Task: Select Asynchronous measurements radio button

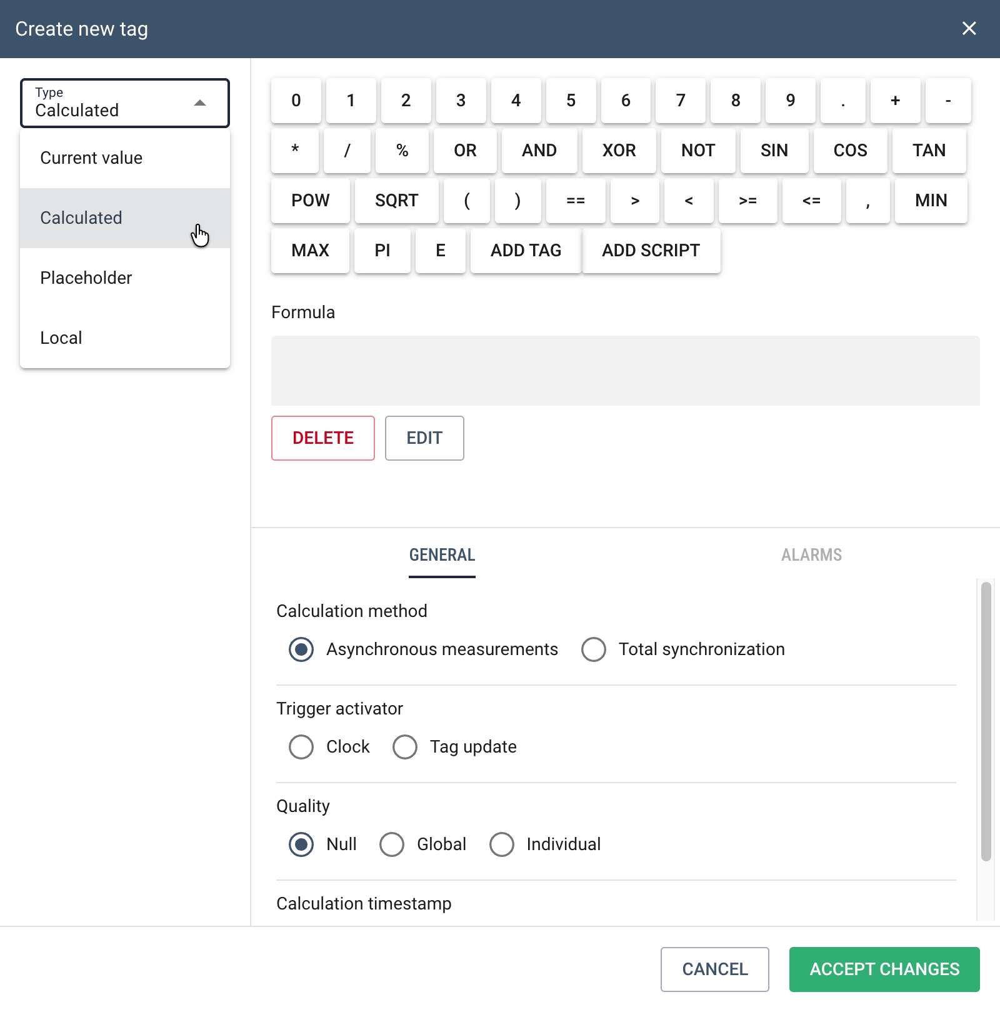Action: [x=301, y=649]
